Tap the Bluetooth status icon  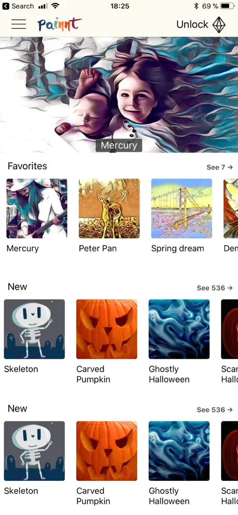tap(196, 6)
